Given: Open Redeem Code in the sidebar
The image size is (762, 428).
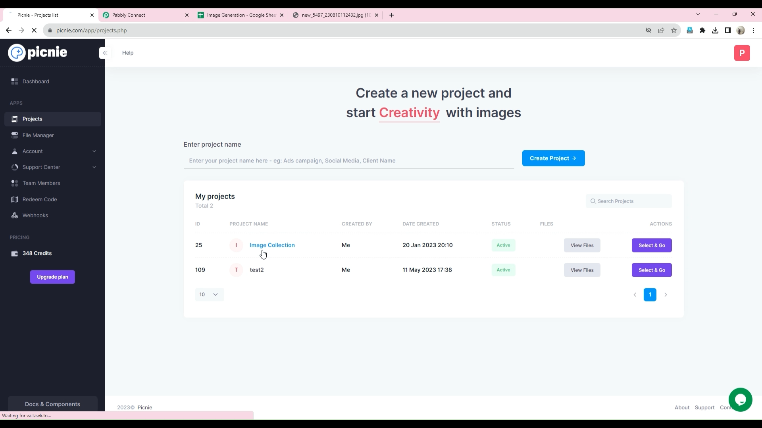Looking at the screenshot, I should point(40,199).
